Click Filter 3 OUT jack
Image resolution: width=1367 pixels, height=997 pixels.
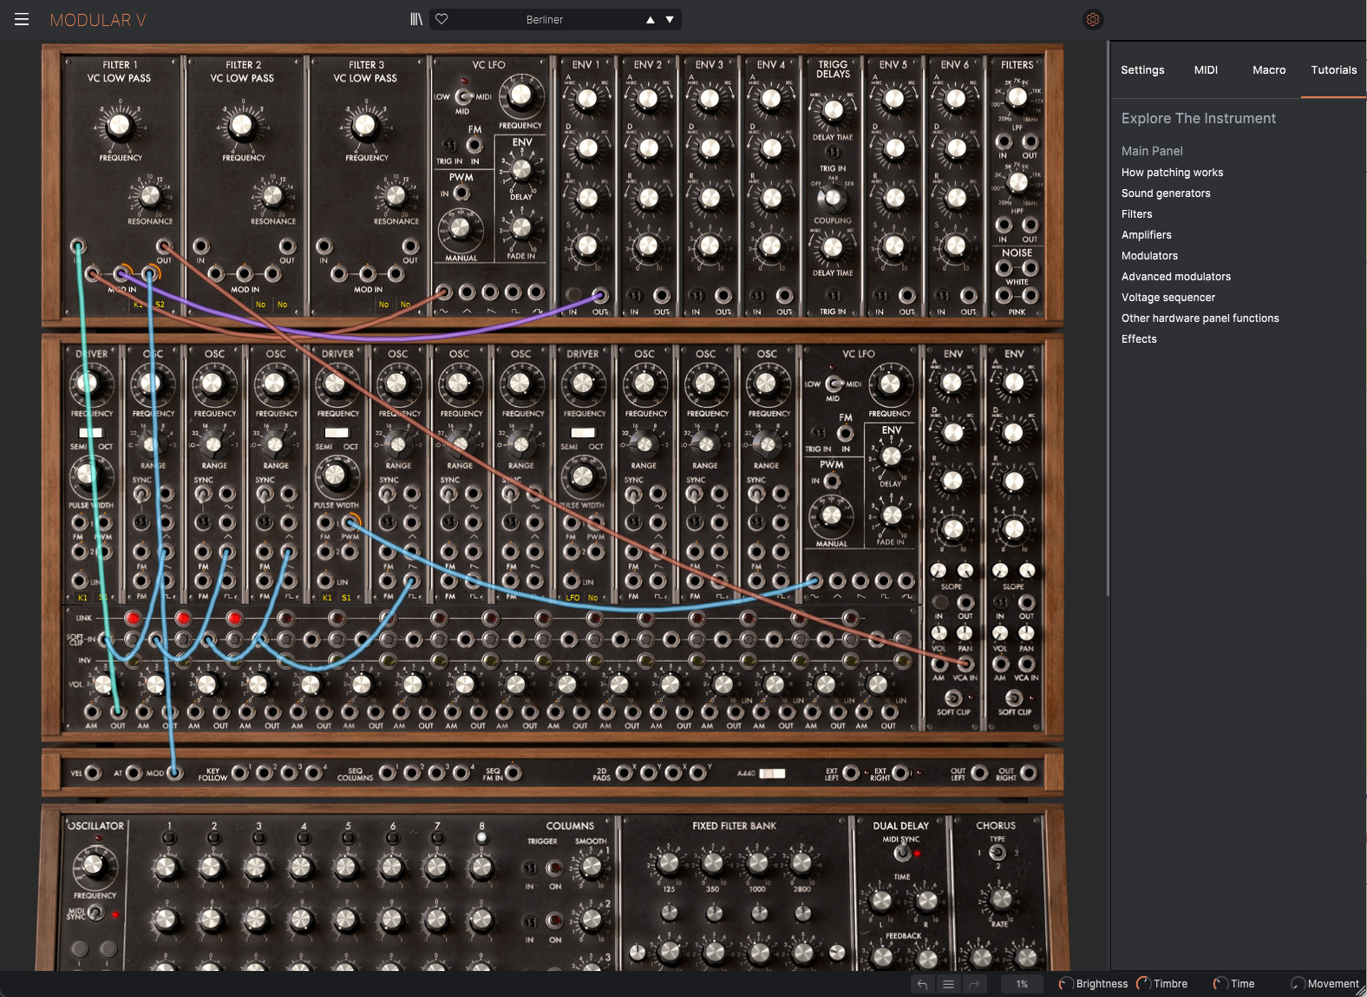(x=410, y=246)
